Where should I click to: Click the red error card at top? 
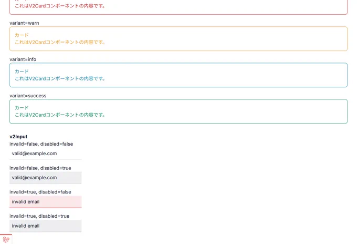(178, 7)
